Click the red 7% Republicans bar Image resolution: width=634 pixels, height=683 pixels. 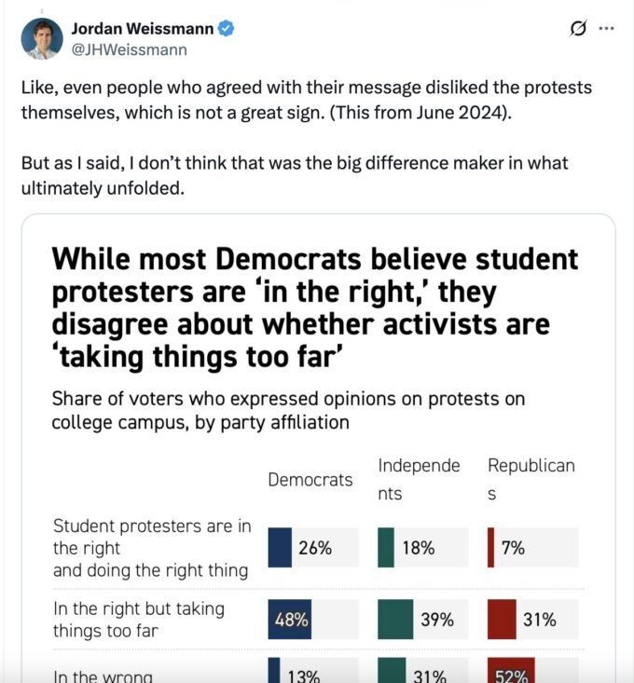(490, 548)
